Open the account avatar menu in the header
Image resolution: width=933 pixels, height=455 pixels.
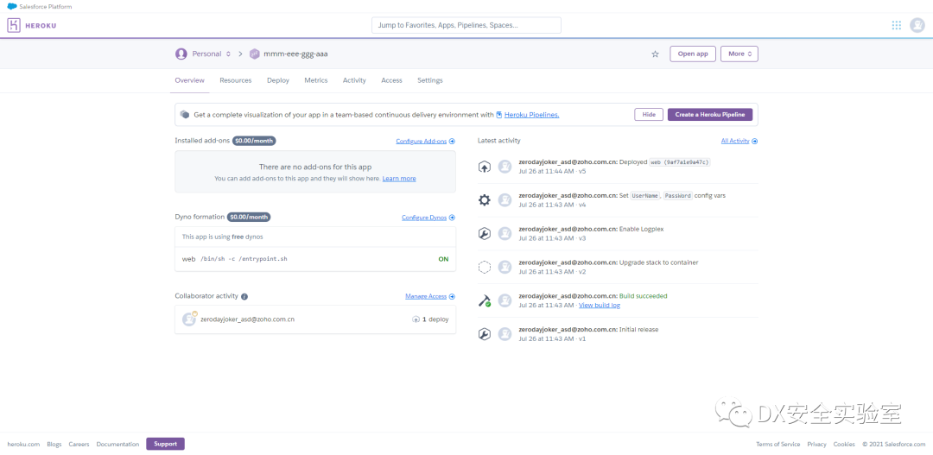coord(917,25)
